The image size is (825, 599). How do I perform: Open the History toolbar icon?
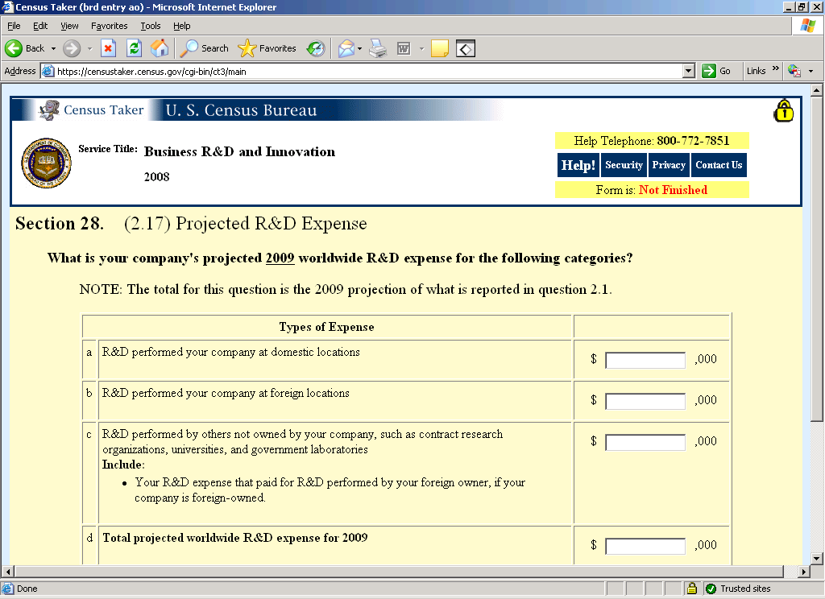click(315, 48)
